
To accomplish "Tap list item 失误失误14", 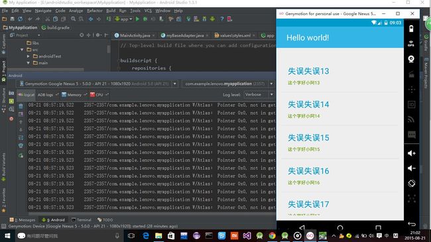I will [339, 109].
